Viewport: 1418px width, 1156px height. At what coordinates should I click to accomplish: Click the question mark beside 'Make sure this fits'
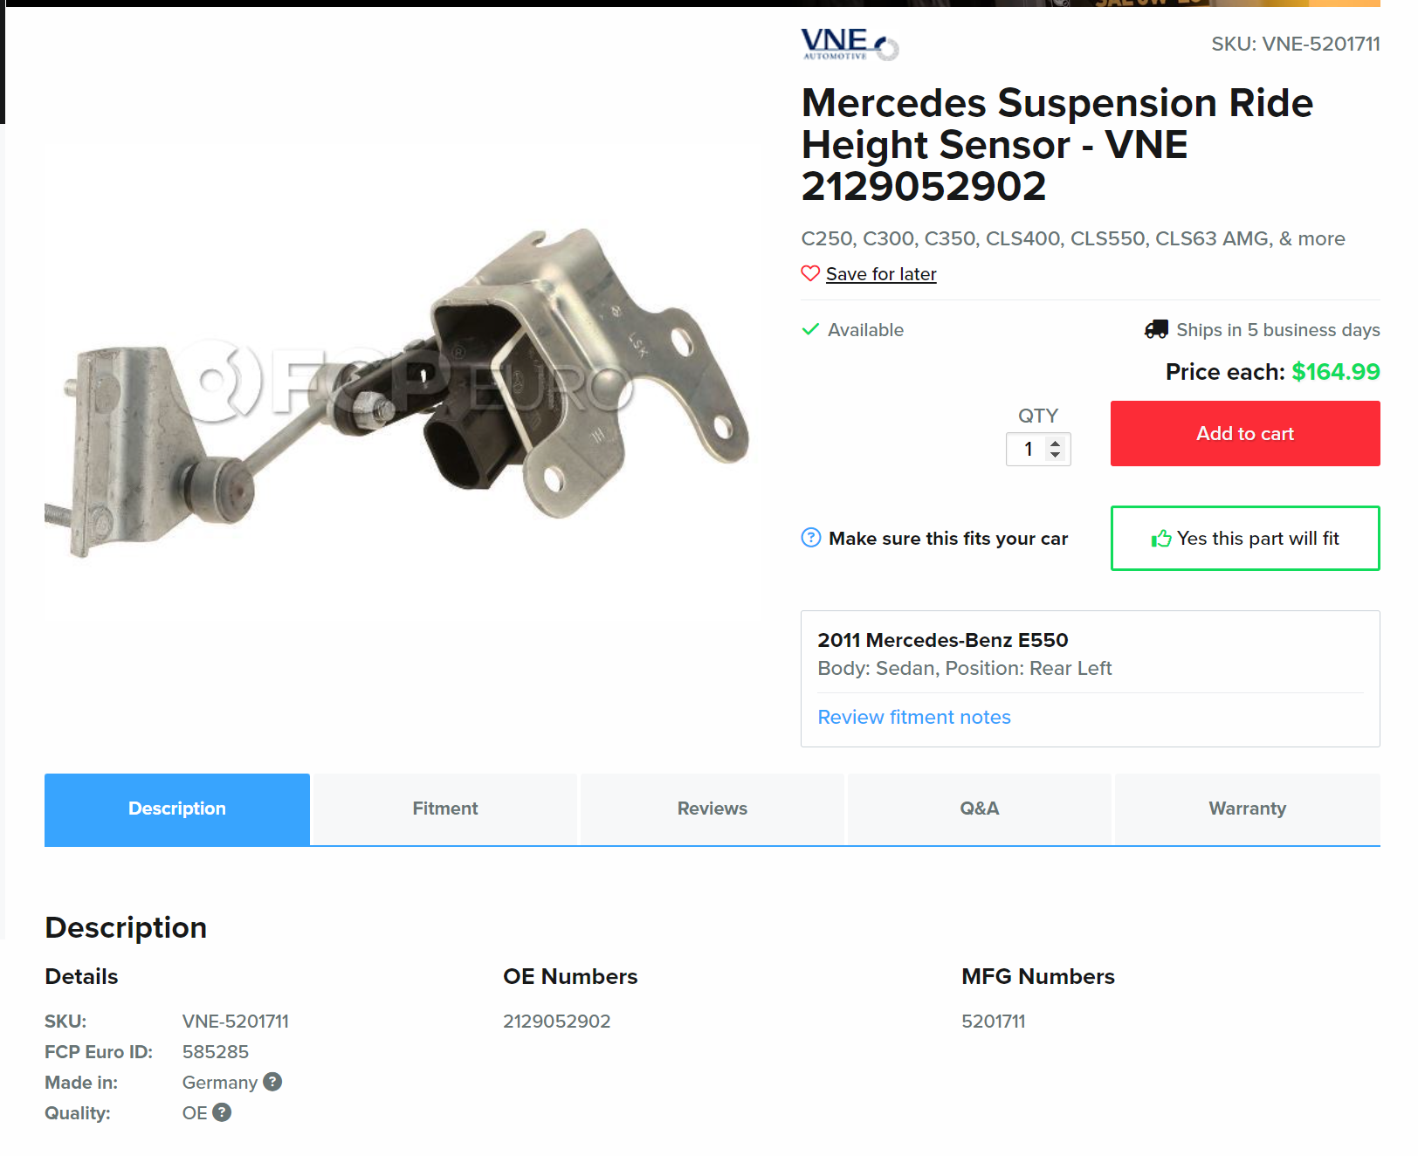[x=810, y=538]
